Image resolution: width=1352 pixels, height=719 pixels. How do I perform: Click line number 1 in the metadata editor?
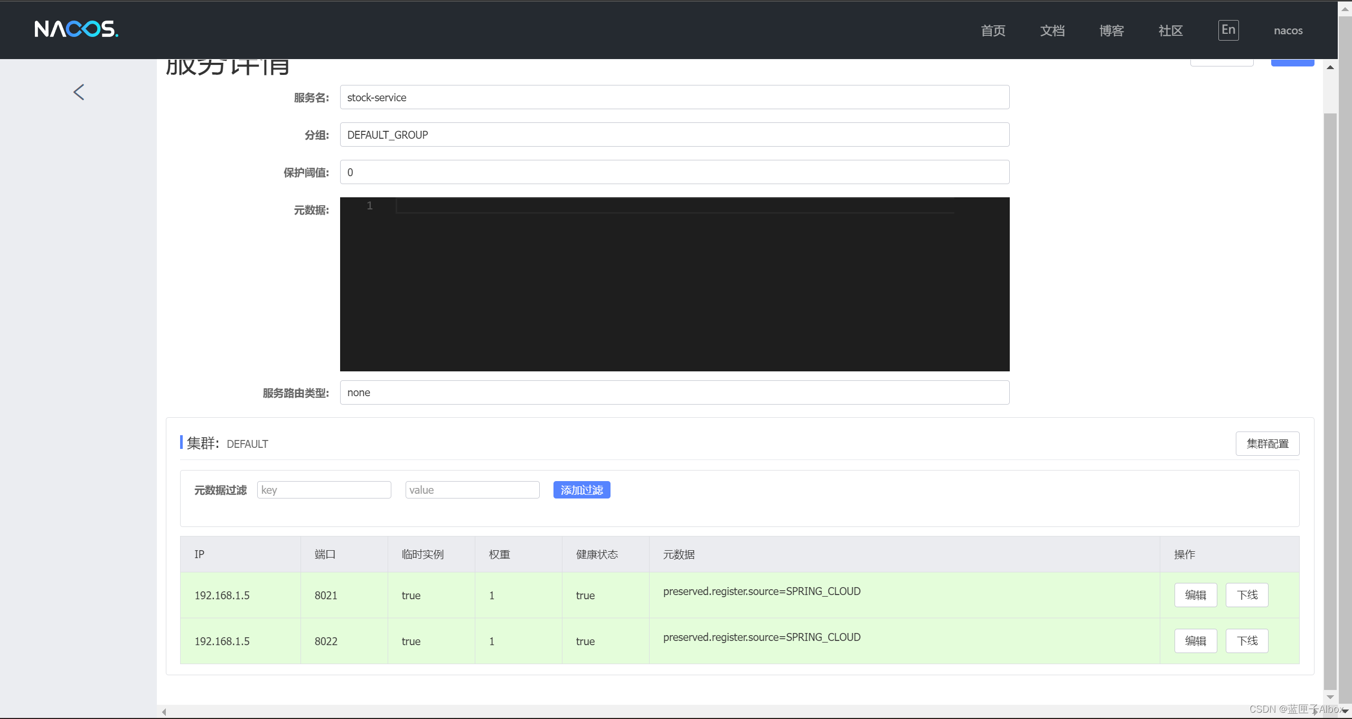coord(370,206)
